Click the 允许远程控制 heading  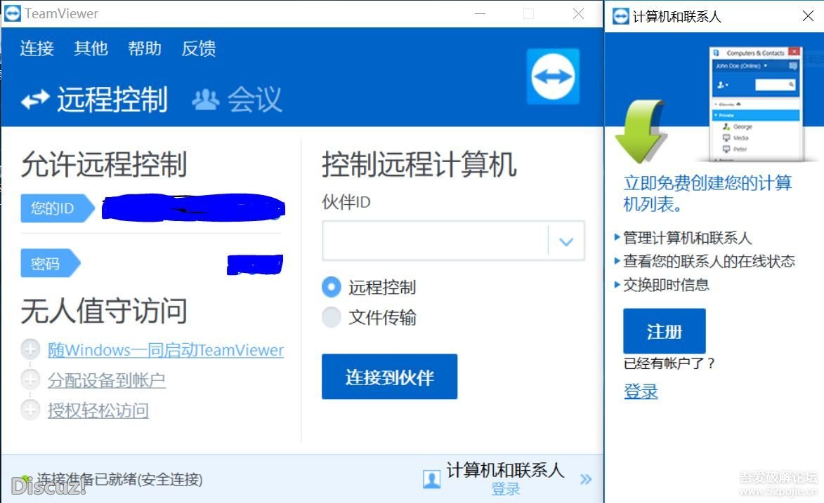click(x=104, y=164)
